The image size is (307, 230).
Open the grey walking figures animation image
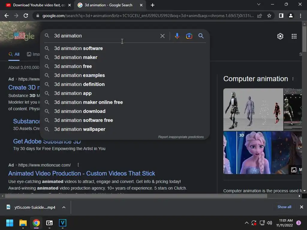(253, 110)
